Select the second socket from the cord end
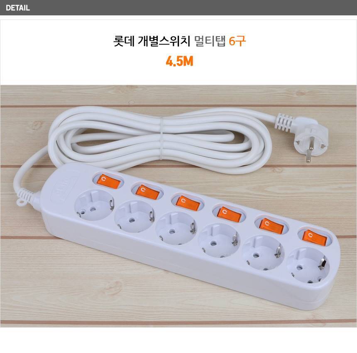This screenshot has width=357, height=353. click(x=134, y=216)
